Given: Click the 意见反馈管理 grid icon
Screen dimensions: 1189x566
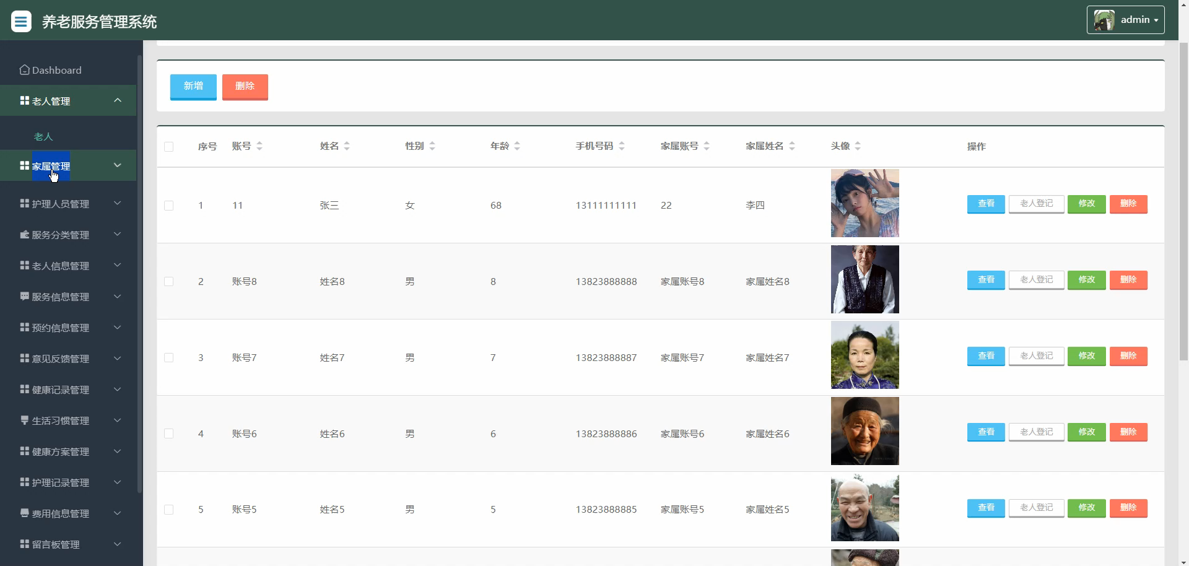Looking at the screenshot, I should click(25, 358).
